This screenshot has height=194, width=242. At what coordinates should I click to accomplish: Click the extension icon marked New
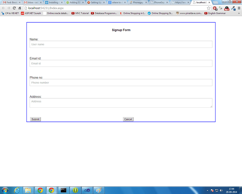tap(227, 8)
